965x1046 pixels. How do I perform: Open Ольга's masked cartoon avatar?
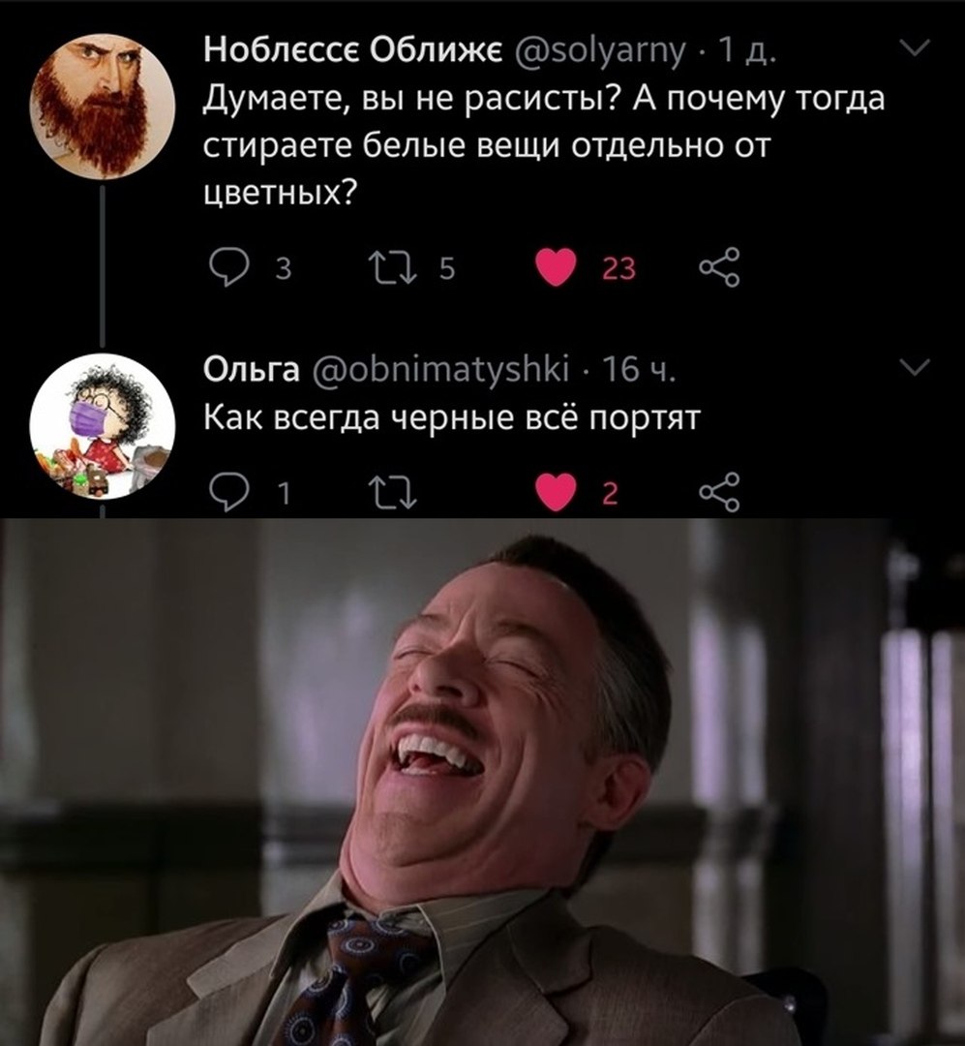point(103,427)
